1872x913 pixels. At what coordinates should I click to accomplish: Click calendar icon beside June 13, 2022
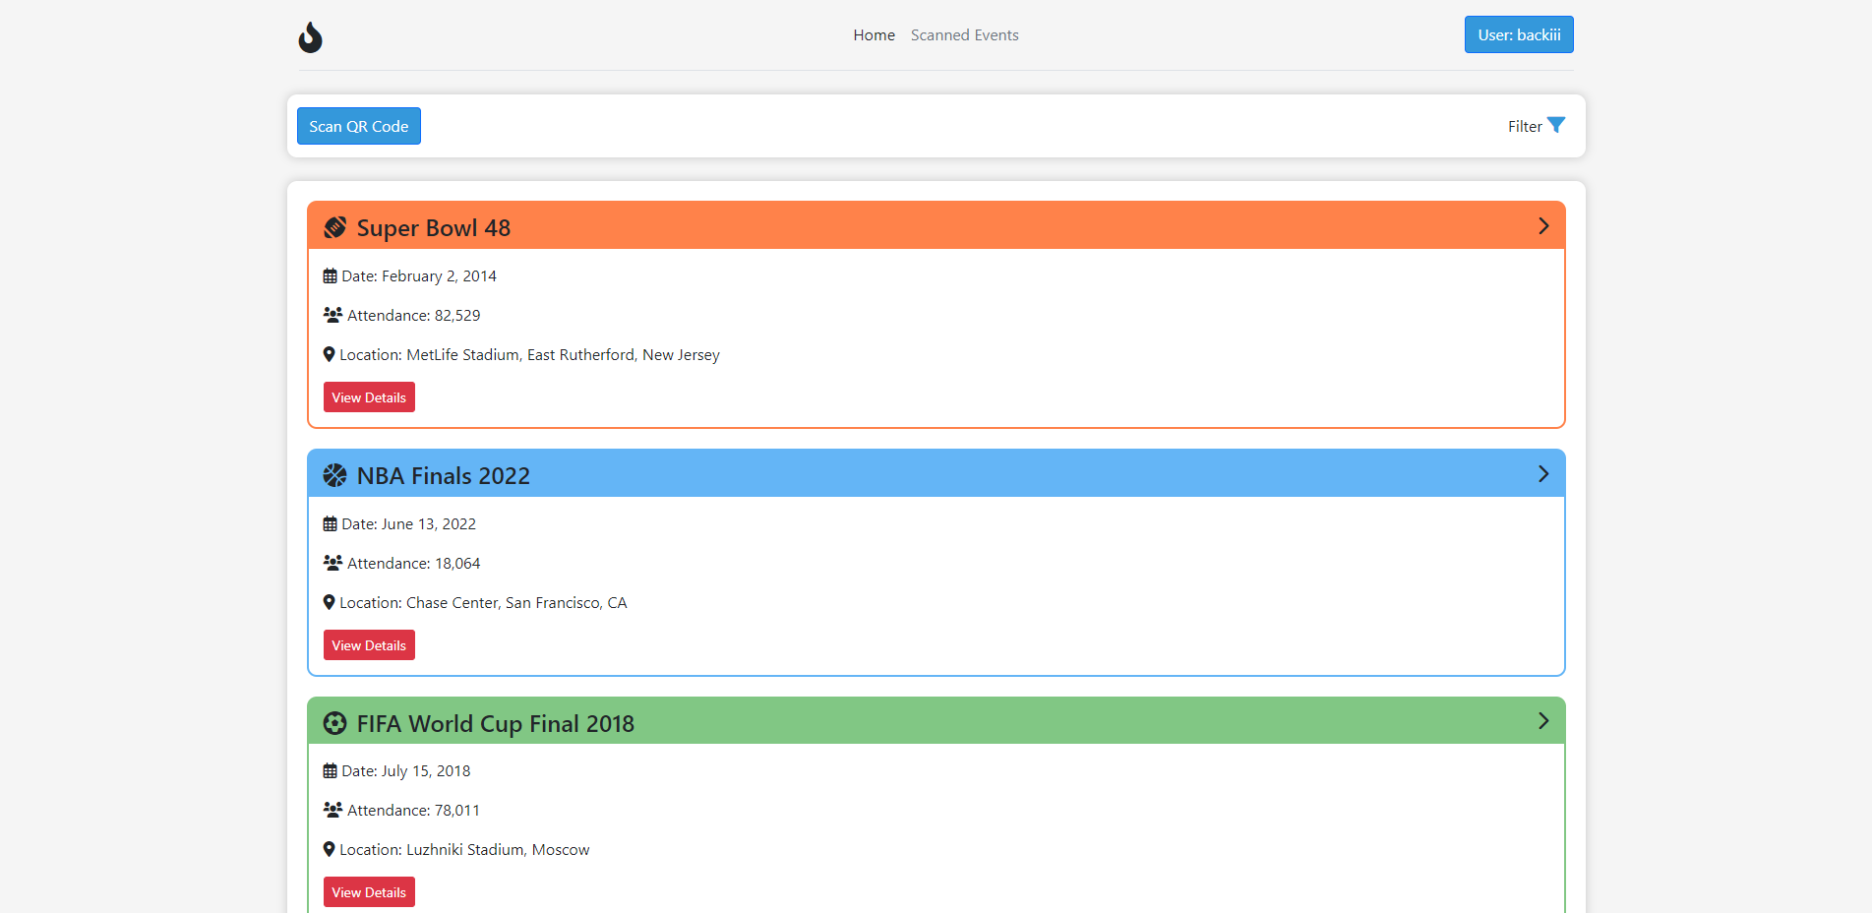coord(331,524)
